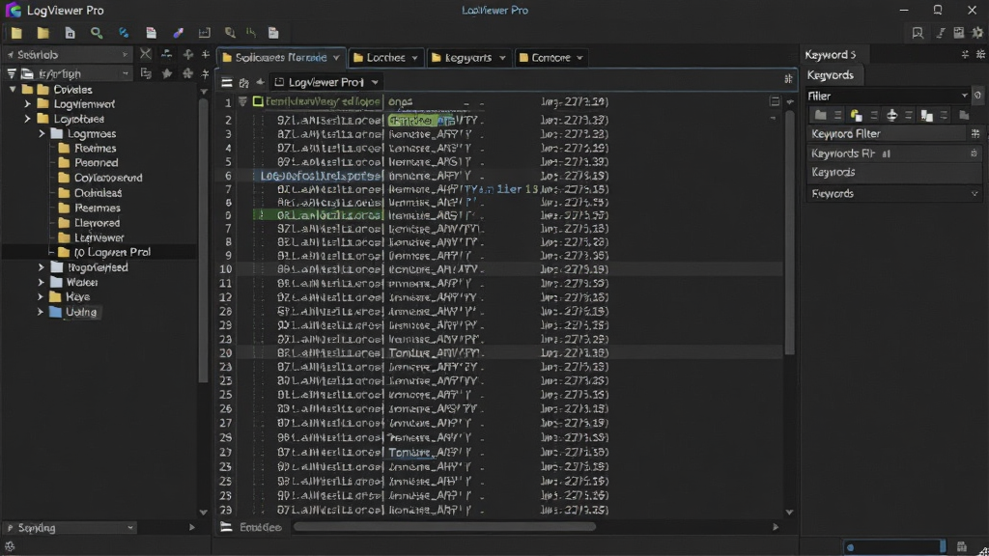
Task: Click the editor horizontal scrollbar
Action: point(444,527)
